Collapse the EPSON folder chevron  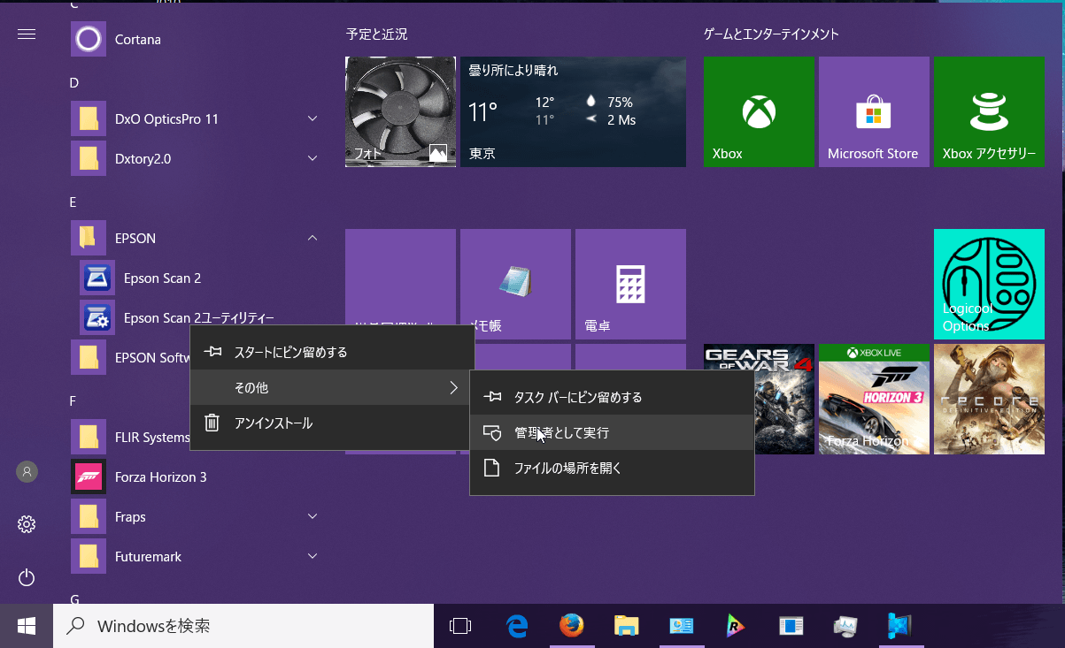tap(313, 238)
